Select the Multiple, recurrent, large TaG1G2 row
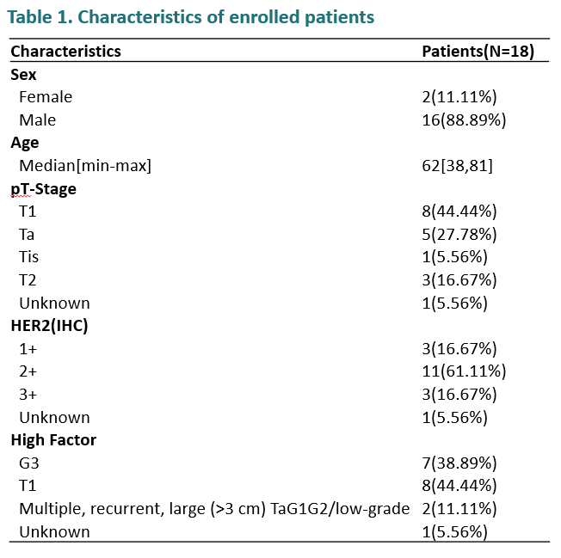Screen dimensions: 561x558 coord(214,509)
